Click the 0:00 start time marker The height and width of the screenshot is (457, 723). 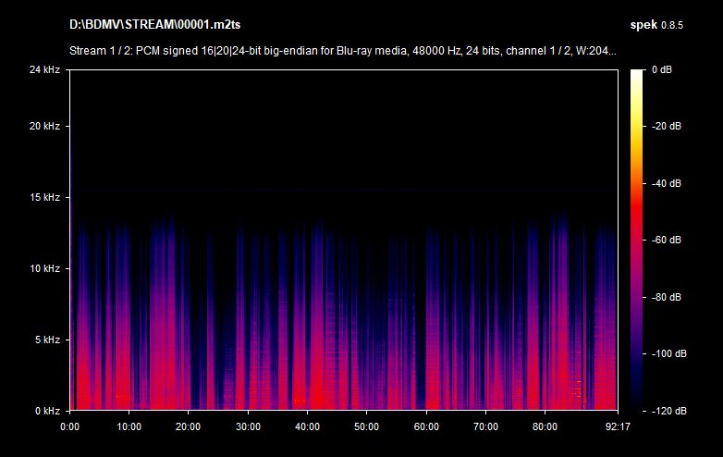(69, 426)
